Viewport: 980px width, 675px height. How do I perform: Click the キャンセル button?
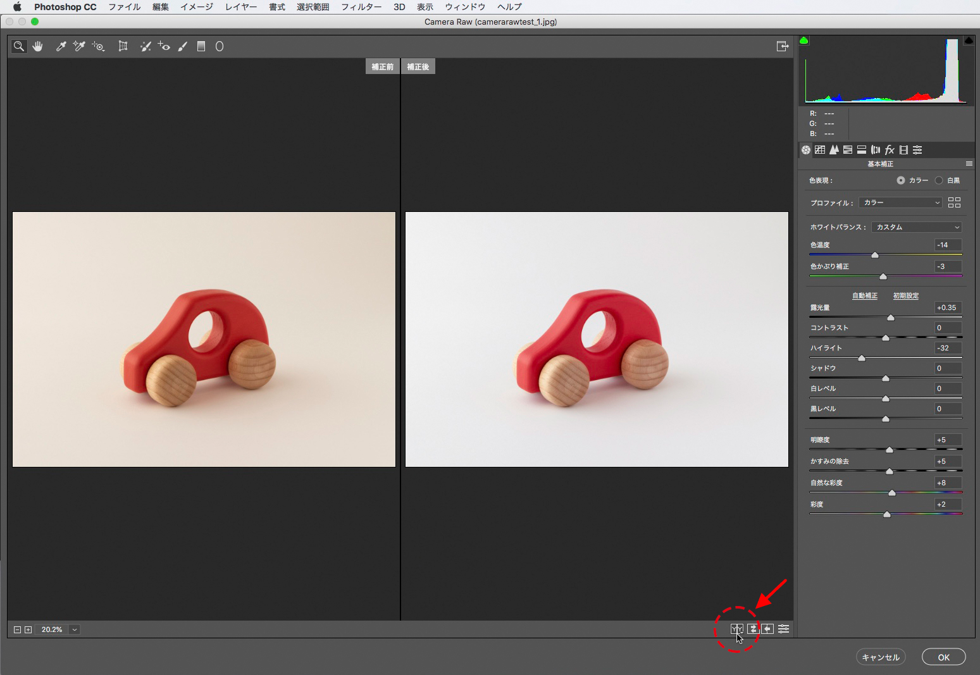(881, 657)
